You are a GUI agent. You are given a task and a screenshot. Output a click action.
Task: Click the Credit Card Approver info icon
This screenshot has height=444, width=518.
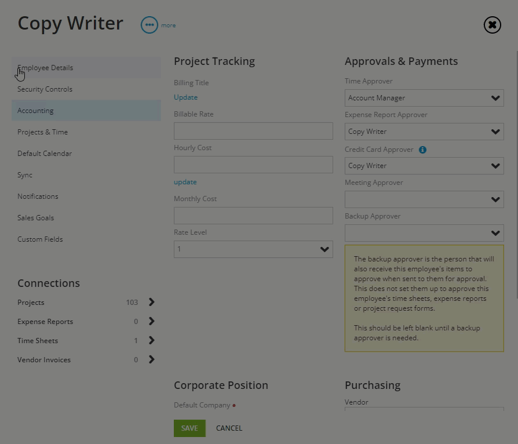(x=422, y=150)
